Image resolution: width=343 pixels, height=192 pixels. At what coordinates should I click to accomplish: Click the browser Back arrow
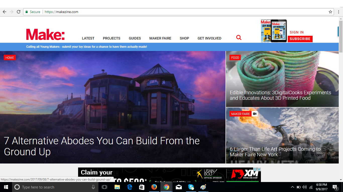tap(5, 12)
